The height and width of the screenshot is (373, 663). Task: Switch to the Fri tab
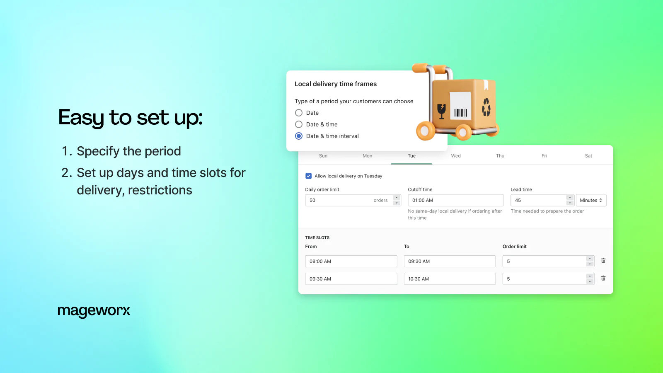point(544,156)
